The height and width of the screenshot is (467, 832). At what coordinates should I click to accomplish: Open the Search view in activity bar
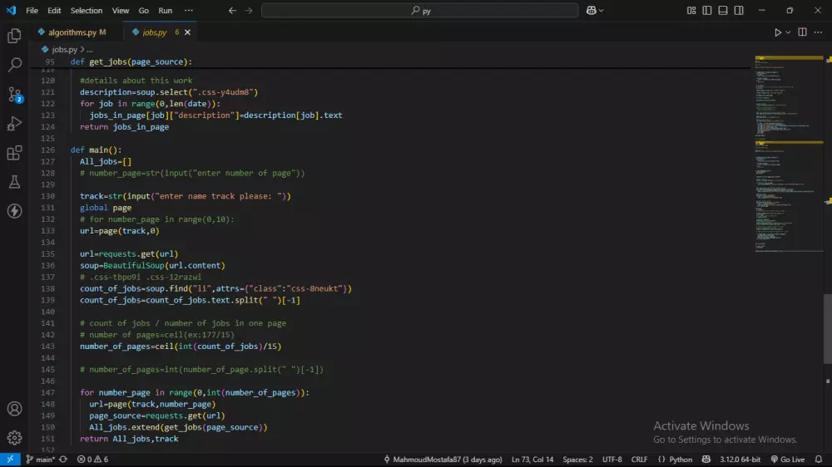(x=14, y=65)
